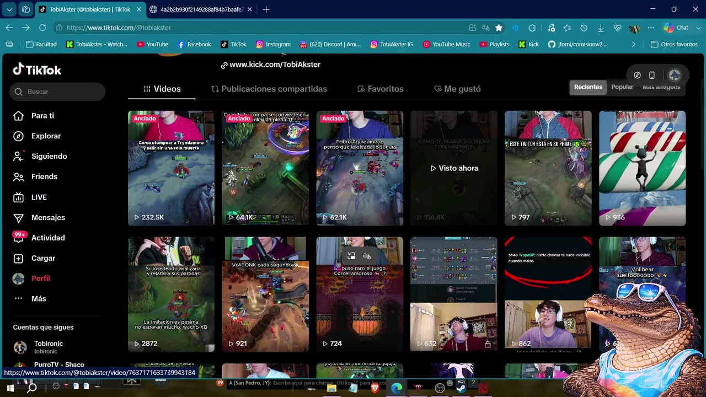Image resolution: width=706 pixels, height=397 pixels.
Task: Open Actividad notifications with 99+ badge
Action: (19, 237)
